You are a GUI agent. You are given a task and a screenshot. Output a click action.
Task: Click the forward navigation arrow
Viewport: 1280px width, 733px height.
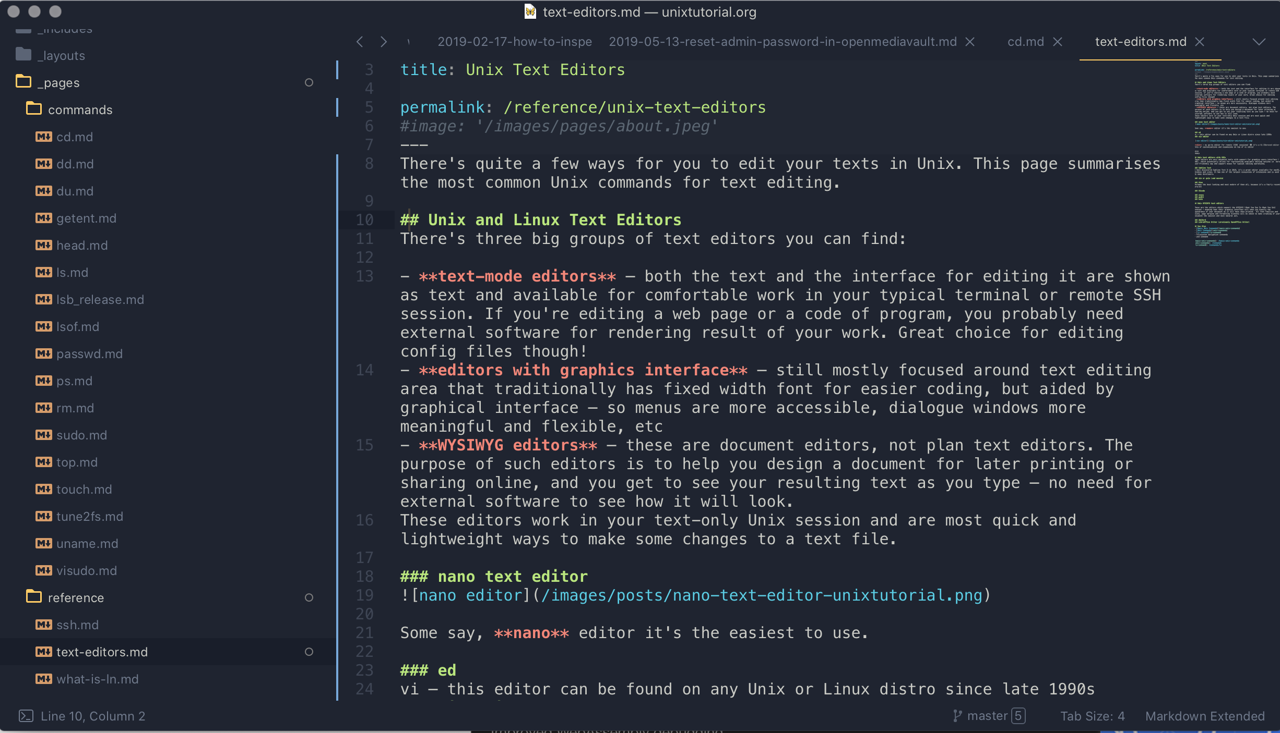click(384, 42)
